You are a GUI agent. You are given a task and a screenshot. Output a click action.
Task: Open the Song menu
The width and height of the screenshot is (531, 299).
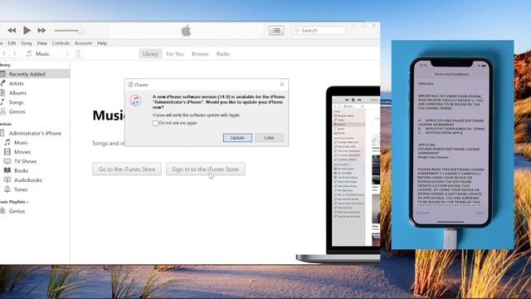[x=26, y=43]
